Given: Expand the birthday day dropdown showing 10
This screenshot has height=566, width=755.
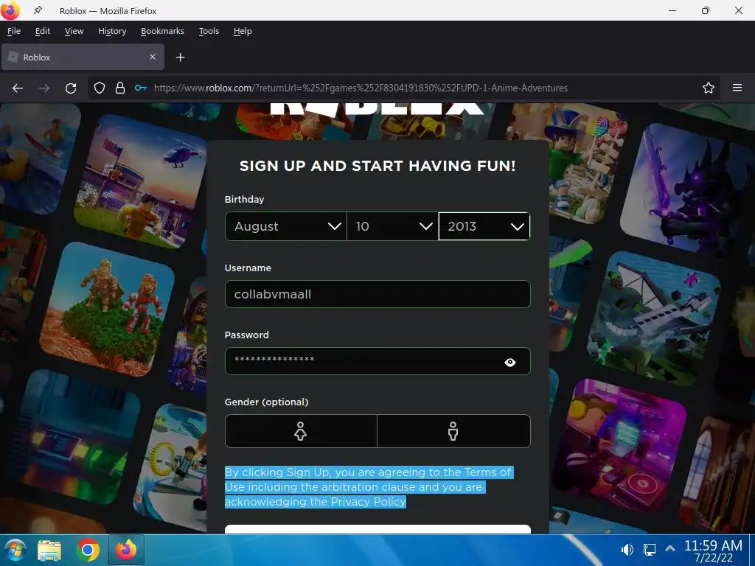Looking at the screenshot, I should pyautogui.click(x=392, y=226).
